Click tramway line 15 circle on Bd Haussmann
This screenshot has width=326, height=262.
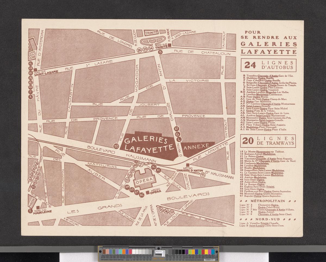[x=202, y=175]
